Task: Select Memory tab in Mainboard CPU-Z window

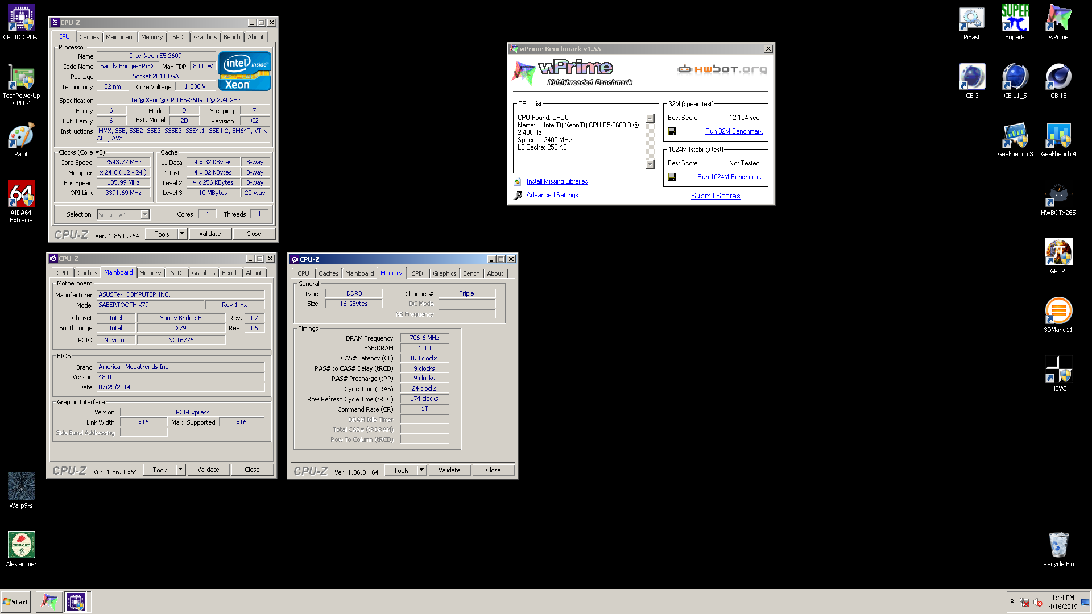Action: pyautogui.click(x=150, y=273)
